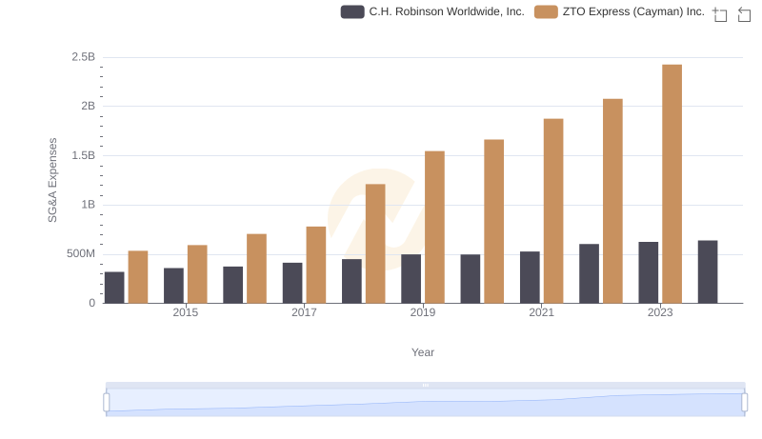Click the zoom-in box icon
This screenshot has width=762, height=439.
pyautogui.click(x=720, y=14)
